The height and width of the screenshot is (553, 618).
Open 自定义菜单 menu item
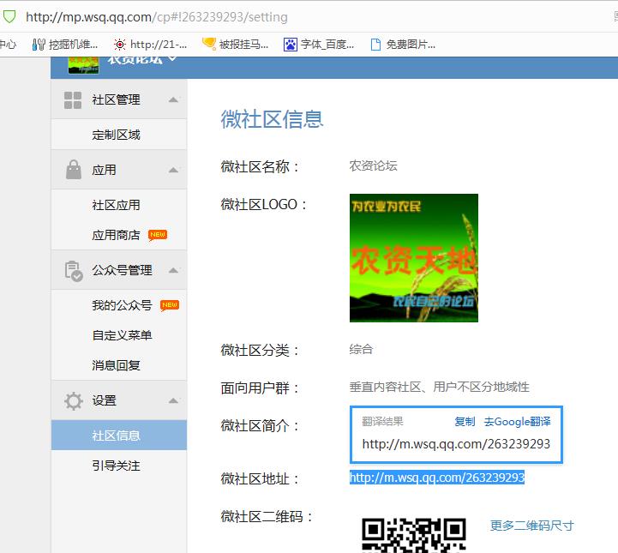coord(123,335)
